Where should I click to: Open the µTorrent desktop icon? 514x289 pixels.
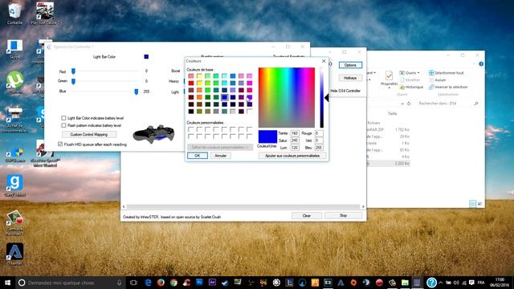click(14, 82)
